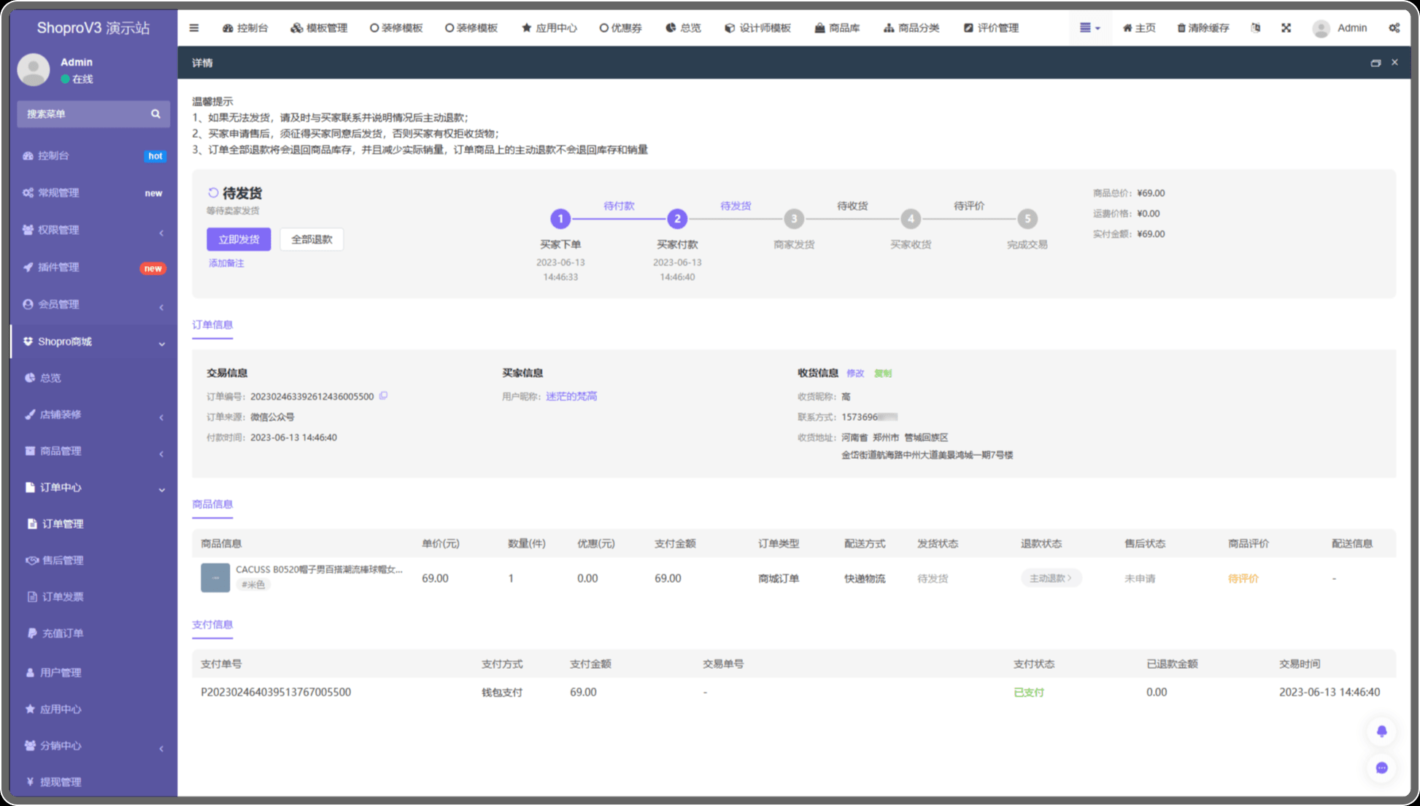This screenshot has height=806, width=1420.
Task: Click the notification bell icon
Action: tap(1381, 731)
